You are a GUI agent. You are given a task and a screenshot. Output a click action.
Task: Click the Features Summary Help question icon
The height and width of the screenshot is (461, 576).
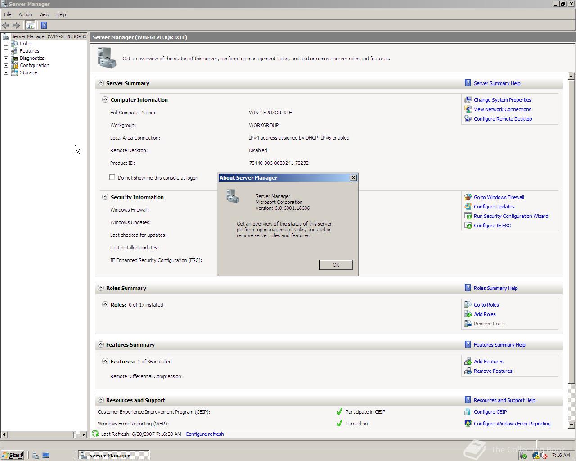pyautogui.click(x=468, y=345)
